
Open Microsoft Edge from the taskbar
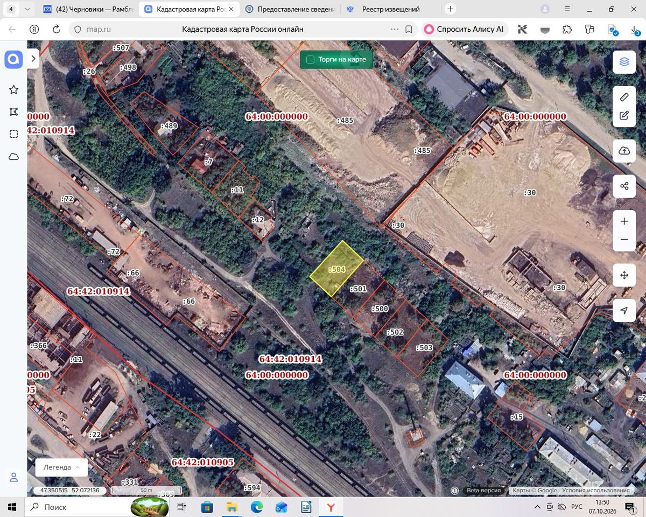(256, 507)
